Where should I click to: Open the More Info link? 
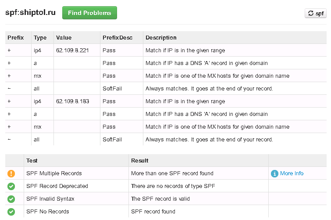pos(292,173)
